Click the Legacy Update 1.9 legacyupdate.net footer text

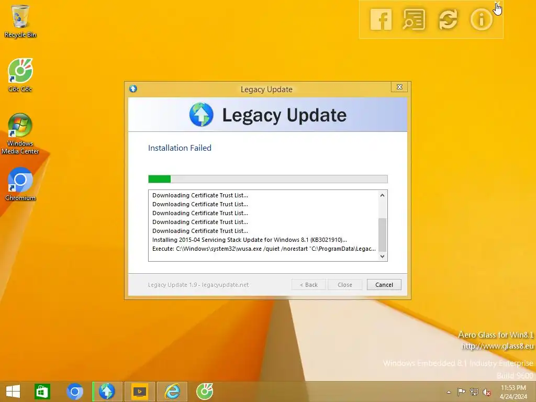tap(198, 285)
